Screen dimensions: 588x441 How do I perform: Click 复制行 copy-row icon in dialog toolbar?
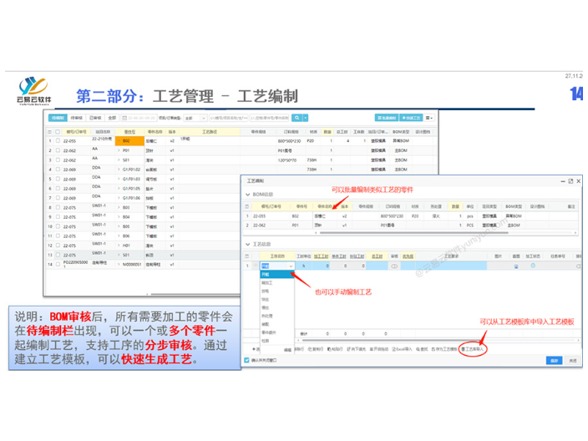coord(310,349)
